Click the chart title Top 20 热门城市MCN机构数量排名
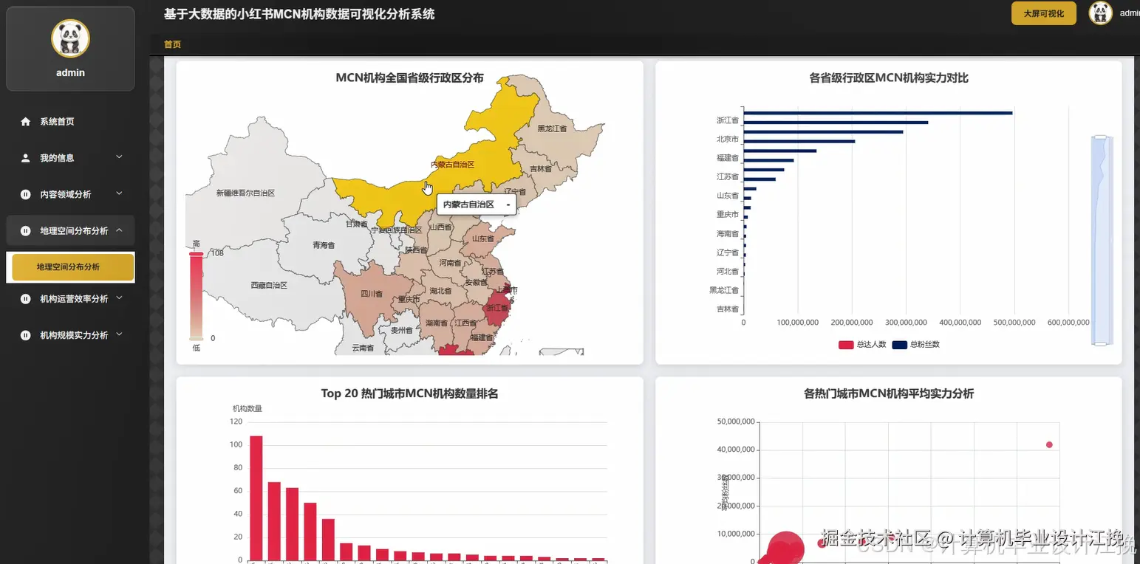This screenshot has width=1140, height=564. pos(410,394)
